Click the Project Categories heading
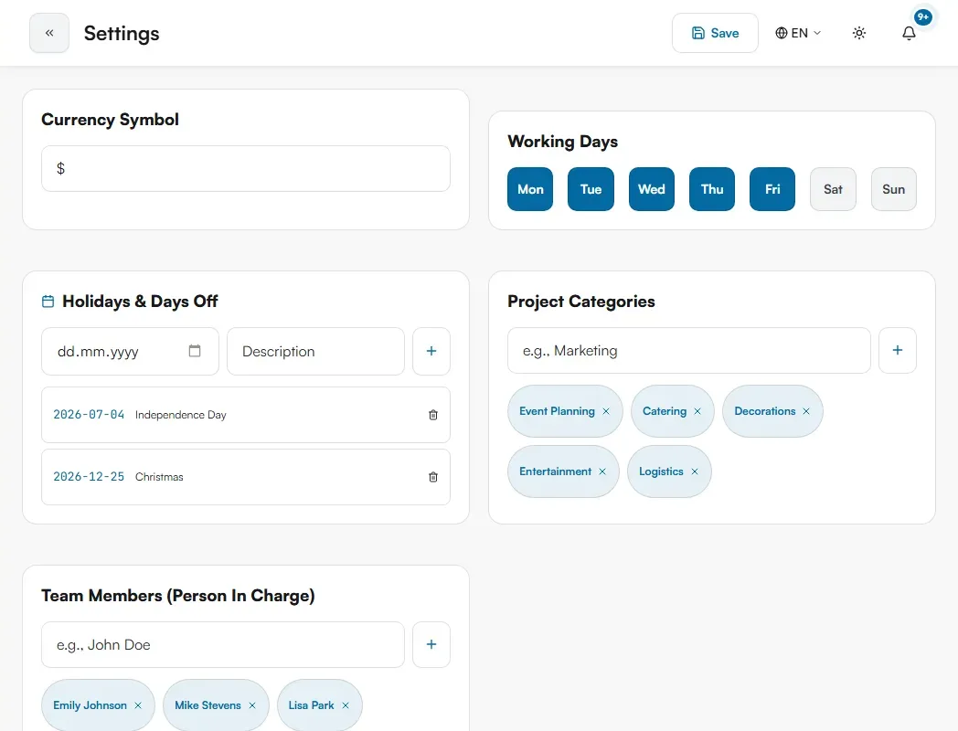This screenshot has width=958, height=731. 581,302
